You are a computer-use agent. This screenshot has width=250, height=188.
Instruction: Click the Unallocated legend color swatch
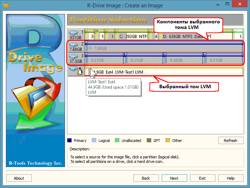[117, 140]
